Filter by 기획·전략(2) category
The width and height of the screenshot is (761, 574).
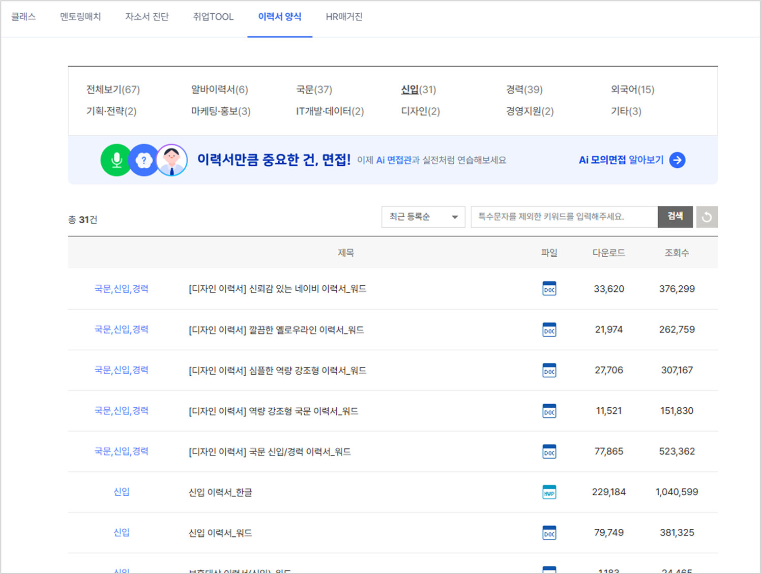111,111
